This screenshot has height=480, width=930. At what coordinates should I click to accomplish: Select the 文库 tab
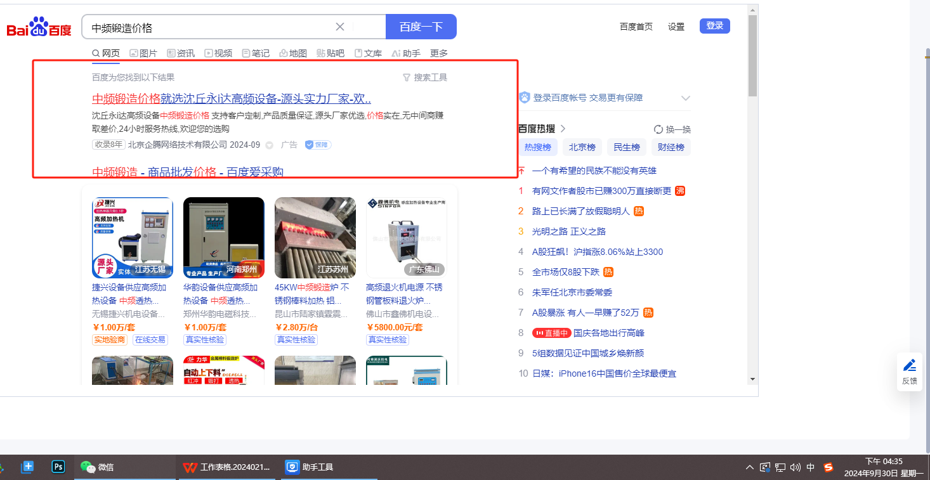368,53
